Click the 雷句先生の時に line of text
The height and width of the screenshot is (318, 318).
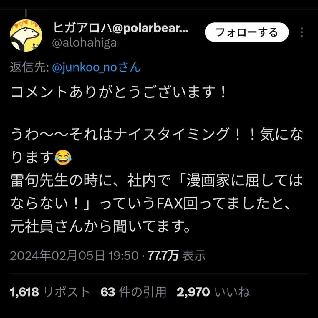(157, 180)
